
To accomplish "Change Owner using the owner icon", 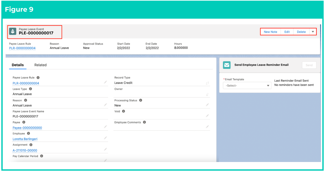I will pyautogui.click(x=207, y=95).
